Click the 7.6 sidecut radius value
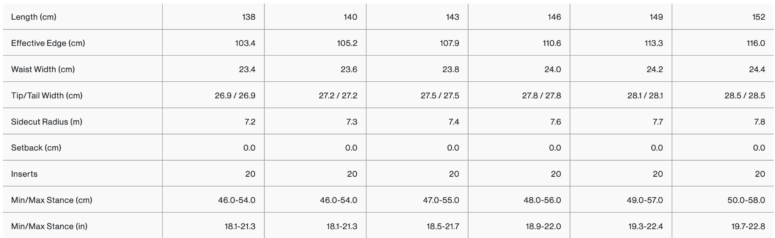Screen dimensions: 775x238 pyautogui.click(x=555, y=122)
